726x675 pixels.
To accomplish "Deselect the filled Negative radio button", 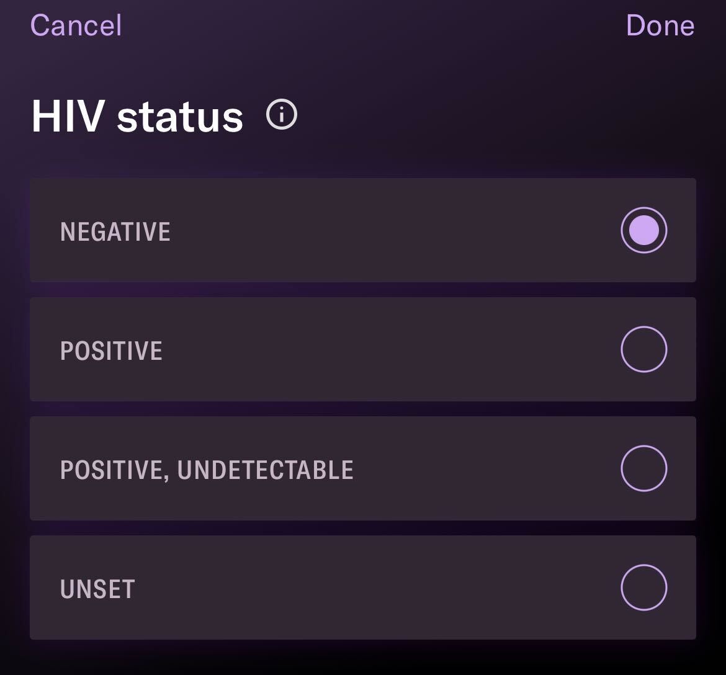I will (x=643, y=230).
